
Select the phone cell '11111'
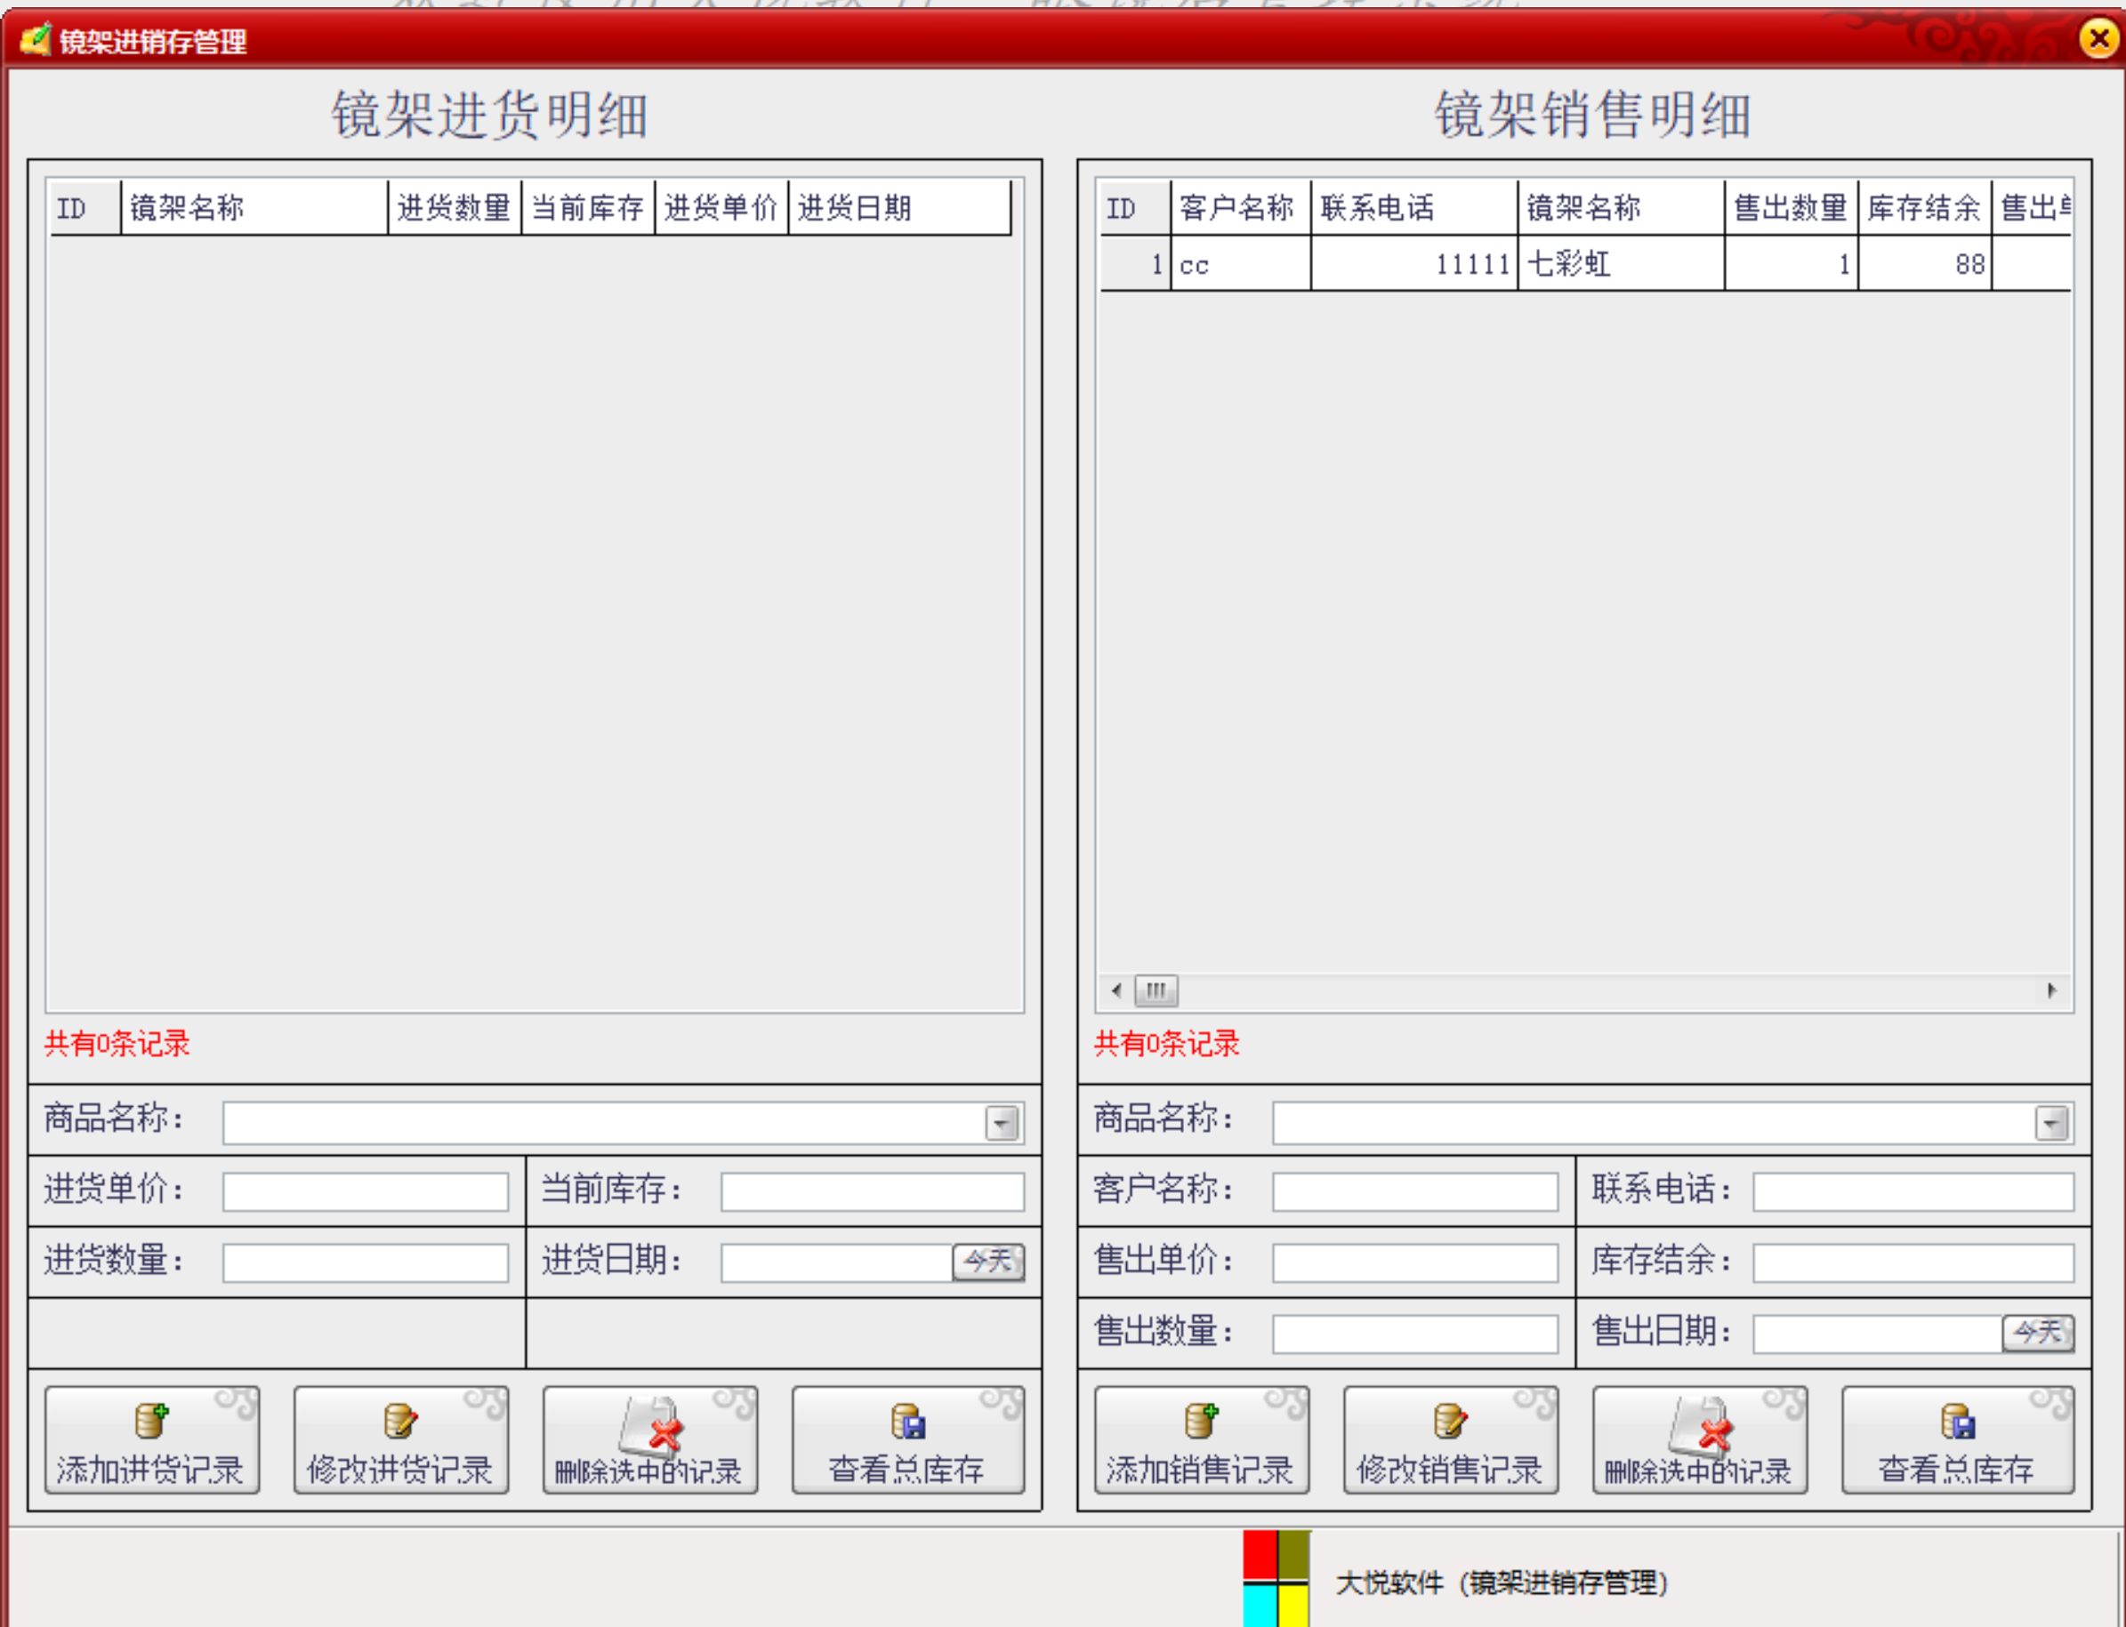click(1414, 263)
